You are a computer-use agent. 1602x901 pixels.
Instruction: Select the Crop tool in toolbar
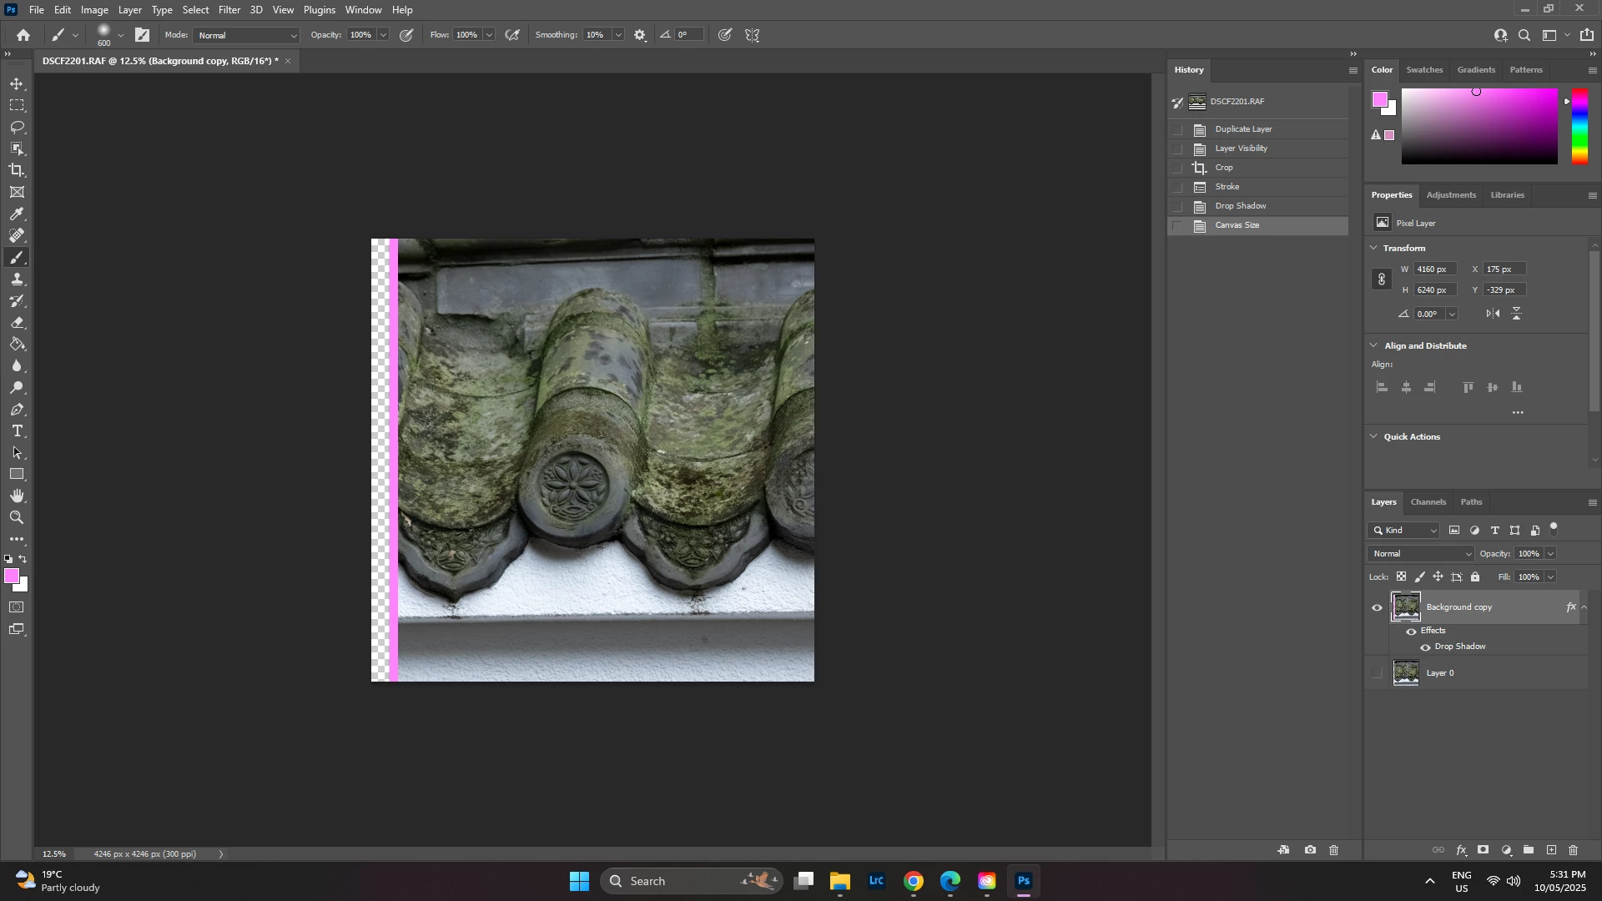coord(17,170)
